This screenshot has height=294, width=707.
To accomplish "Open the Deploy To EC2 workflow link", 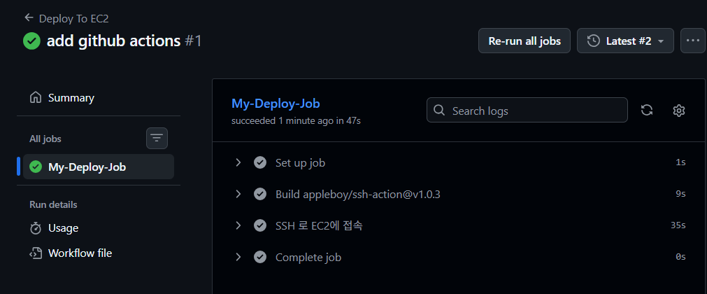I will pos(73,18).
